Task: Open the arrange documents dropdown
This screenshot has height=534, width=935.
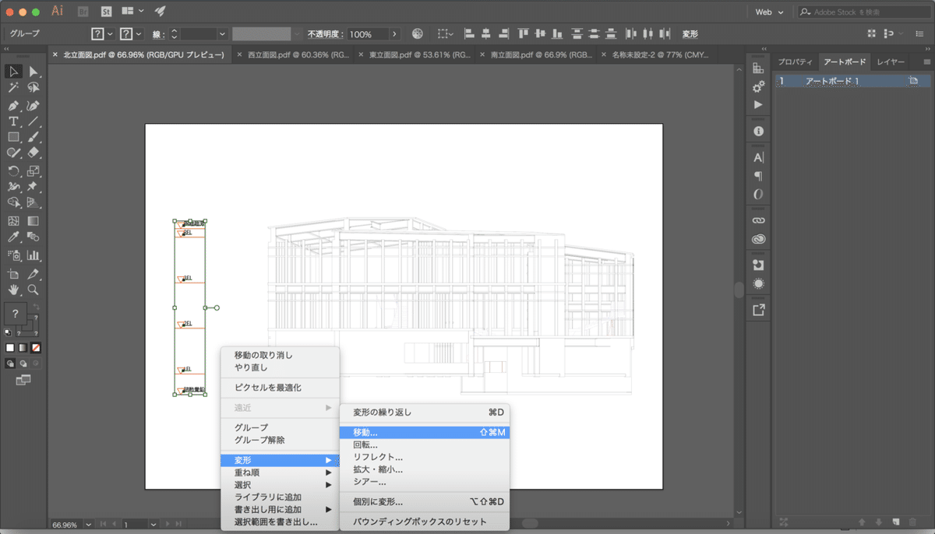Action: tap(132, 12)
